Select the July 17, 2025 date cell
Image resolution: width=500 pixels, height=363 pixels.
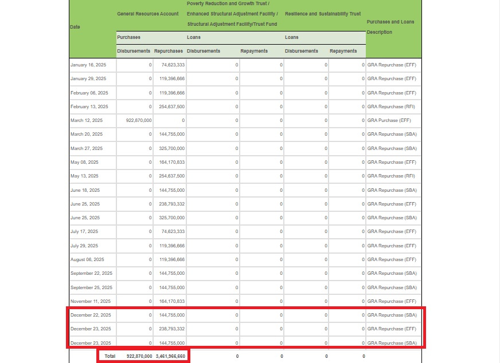[x=84, y=231]
